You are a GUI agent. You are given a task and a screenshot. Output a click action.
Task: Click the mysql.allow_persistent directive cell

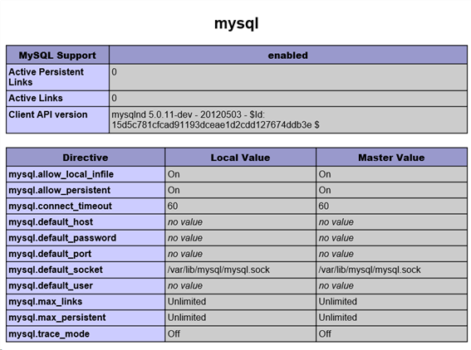pyautogui.click(x=86, y=190)
